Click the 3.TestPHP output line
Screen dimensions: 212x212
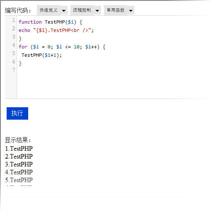tap(19, 164)
